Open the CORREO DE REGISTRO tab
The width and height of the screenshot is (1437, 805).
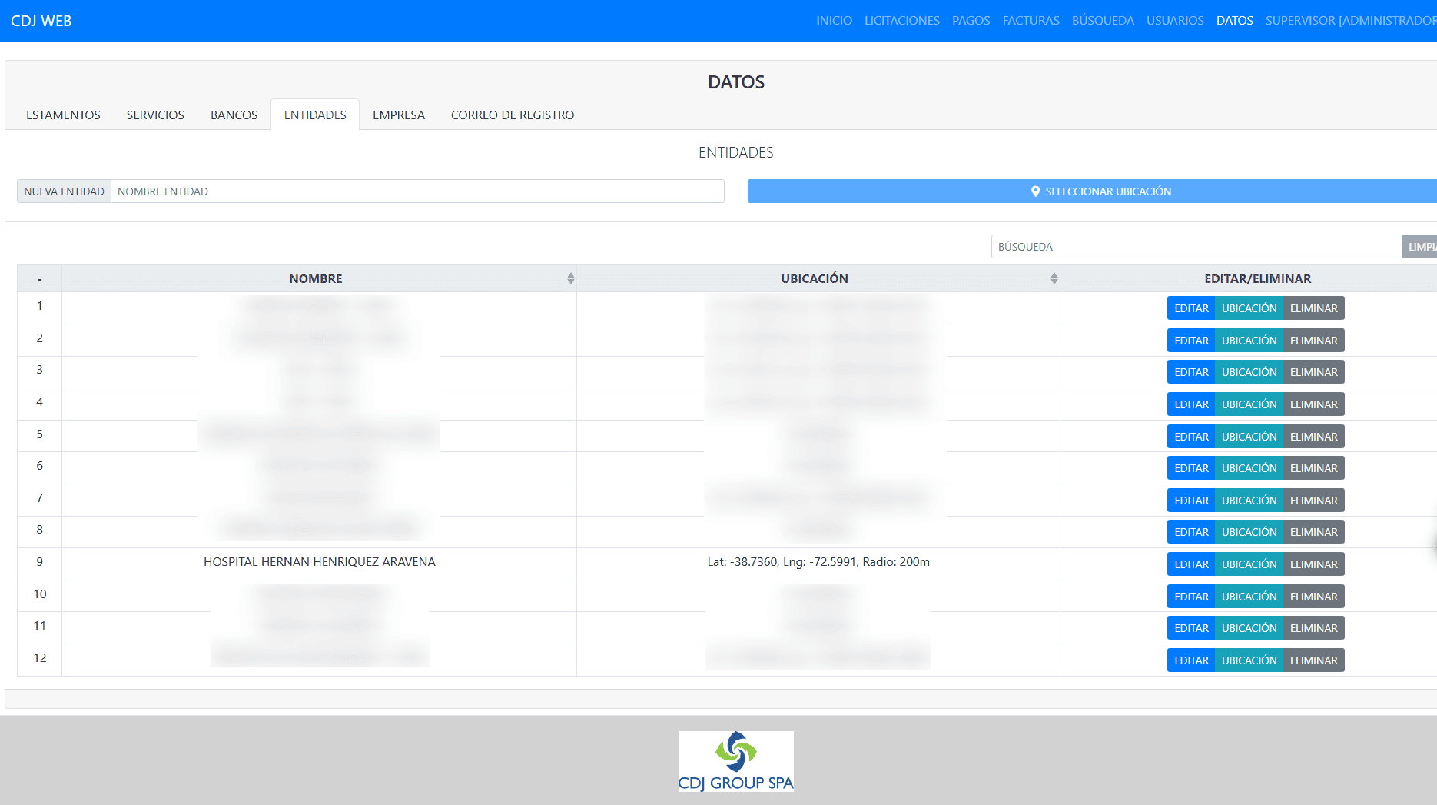pyautogui.click(x=512, y=115)
